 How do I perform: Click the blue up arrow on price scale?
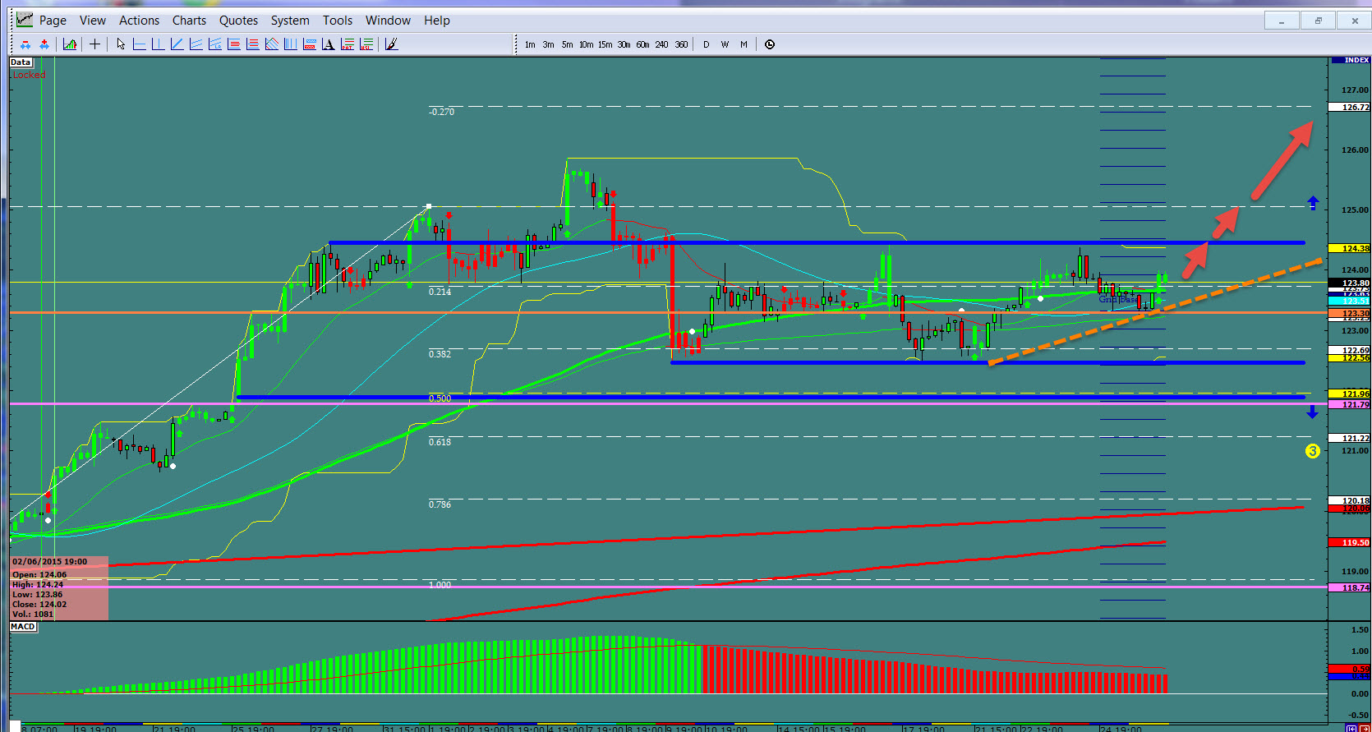pos(1313,202)
